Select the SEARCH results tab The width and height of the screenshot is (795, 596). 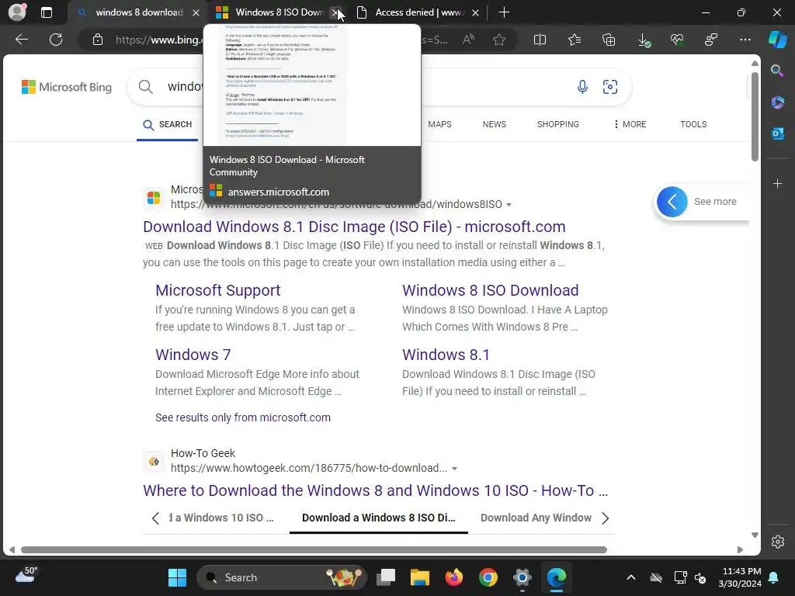coord(168,125)
